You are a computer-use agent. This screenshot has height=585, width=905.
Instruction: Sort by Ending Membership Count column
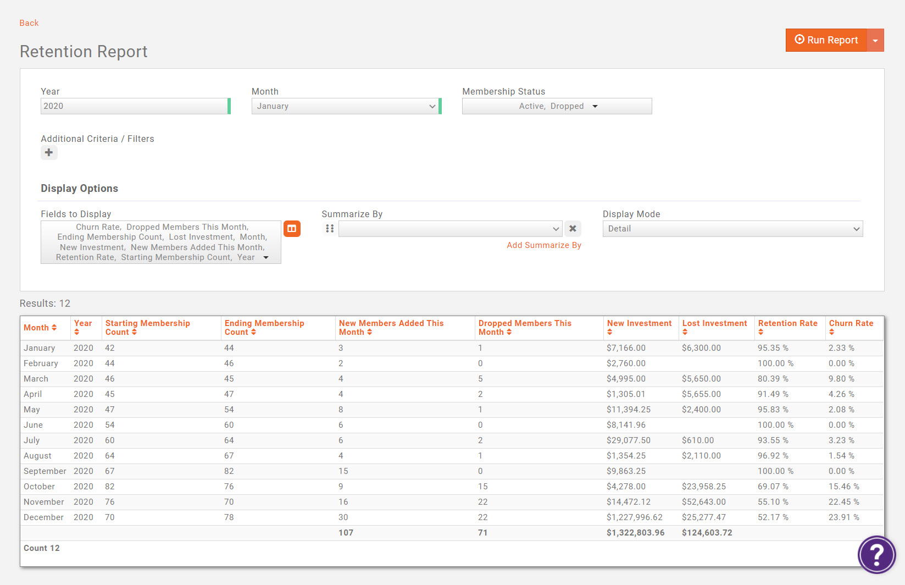pos(253,332)
